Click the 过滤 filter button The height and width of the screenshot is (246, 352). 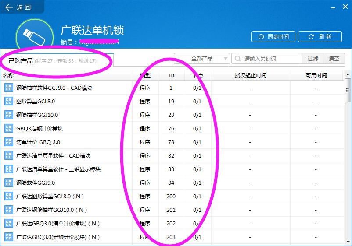[312, 59]
